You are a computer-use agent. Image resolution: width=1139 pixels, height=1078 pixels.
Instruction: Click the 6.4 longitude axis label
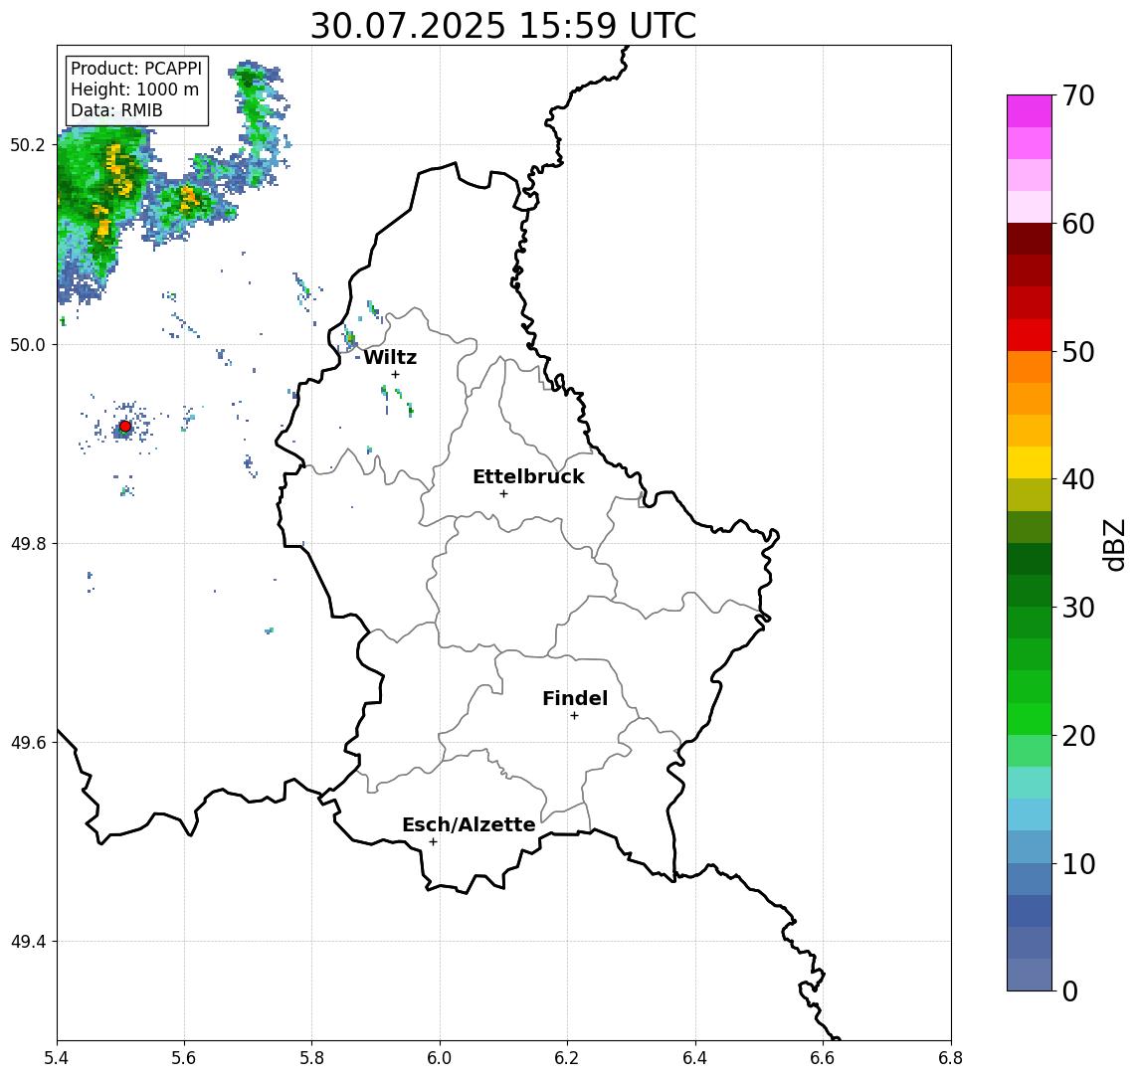coord(695,1058)
